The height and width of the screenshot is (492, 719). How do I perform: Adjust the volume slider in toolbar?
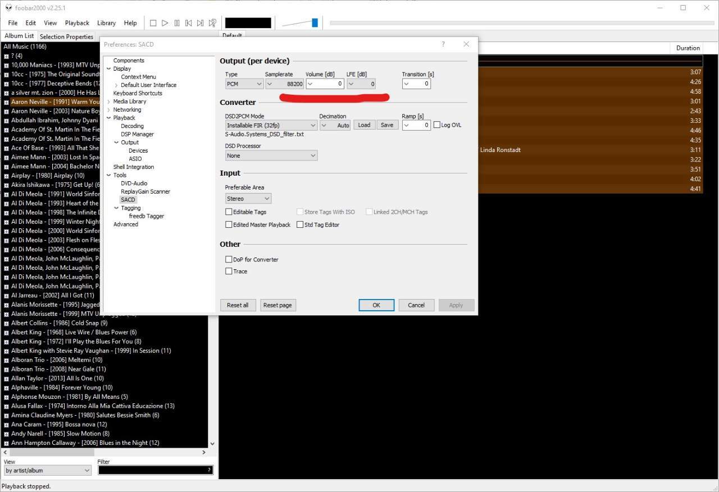315,23
